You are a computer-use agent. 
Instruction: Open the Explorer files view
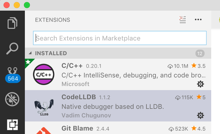(12, 23)
